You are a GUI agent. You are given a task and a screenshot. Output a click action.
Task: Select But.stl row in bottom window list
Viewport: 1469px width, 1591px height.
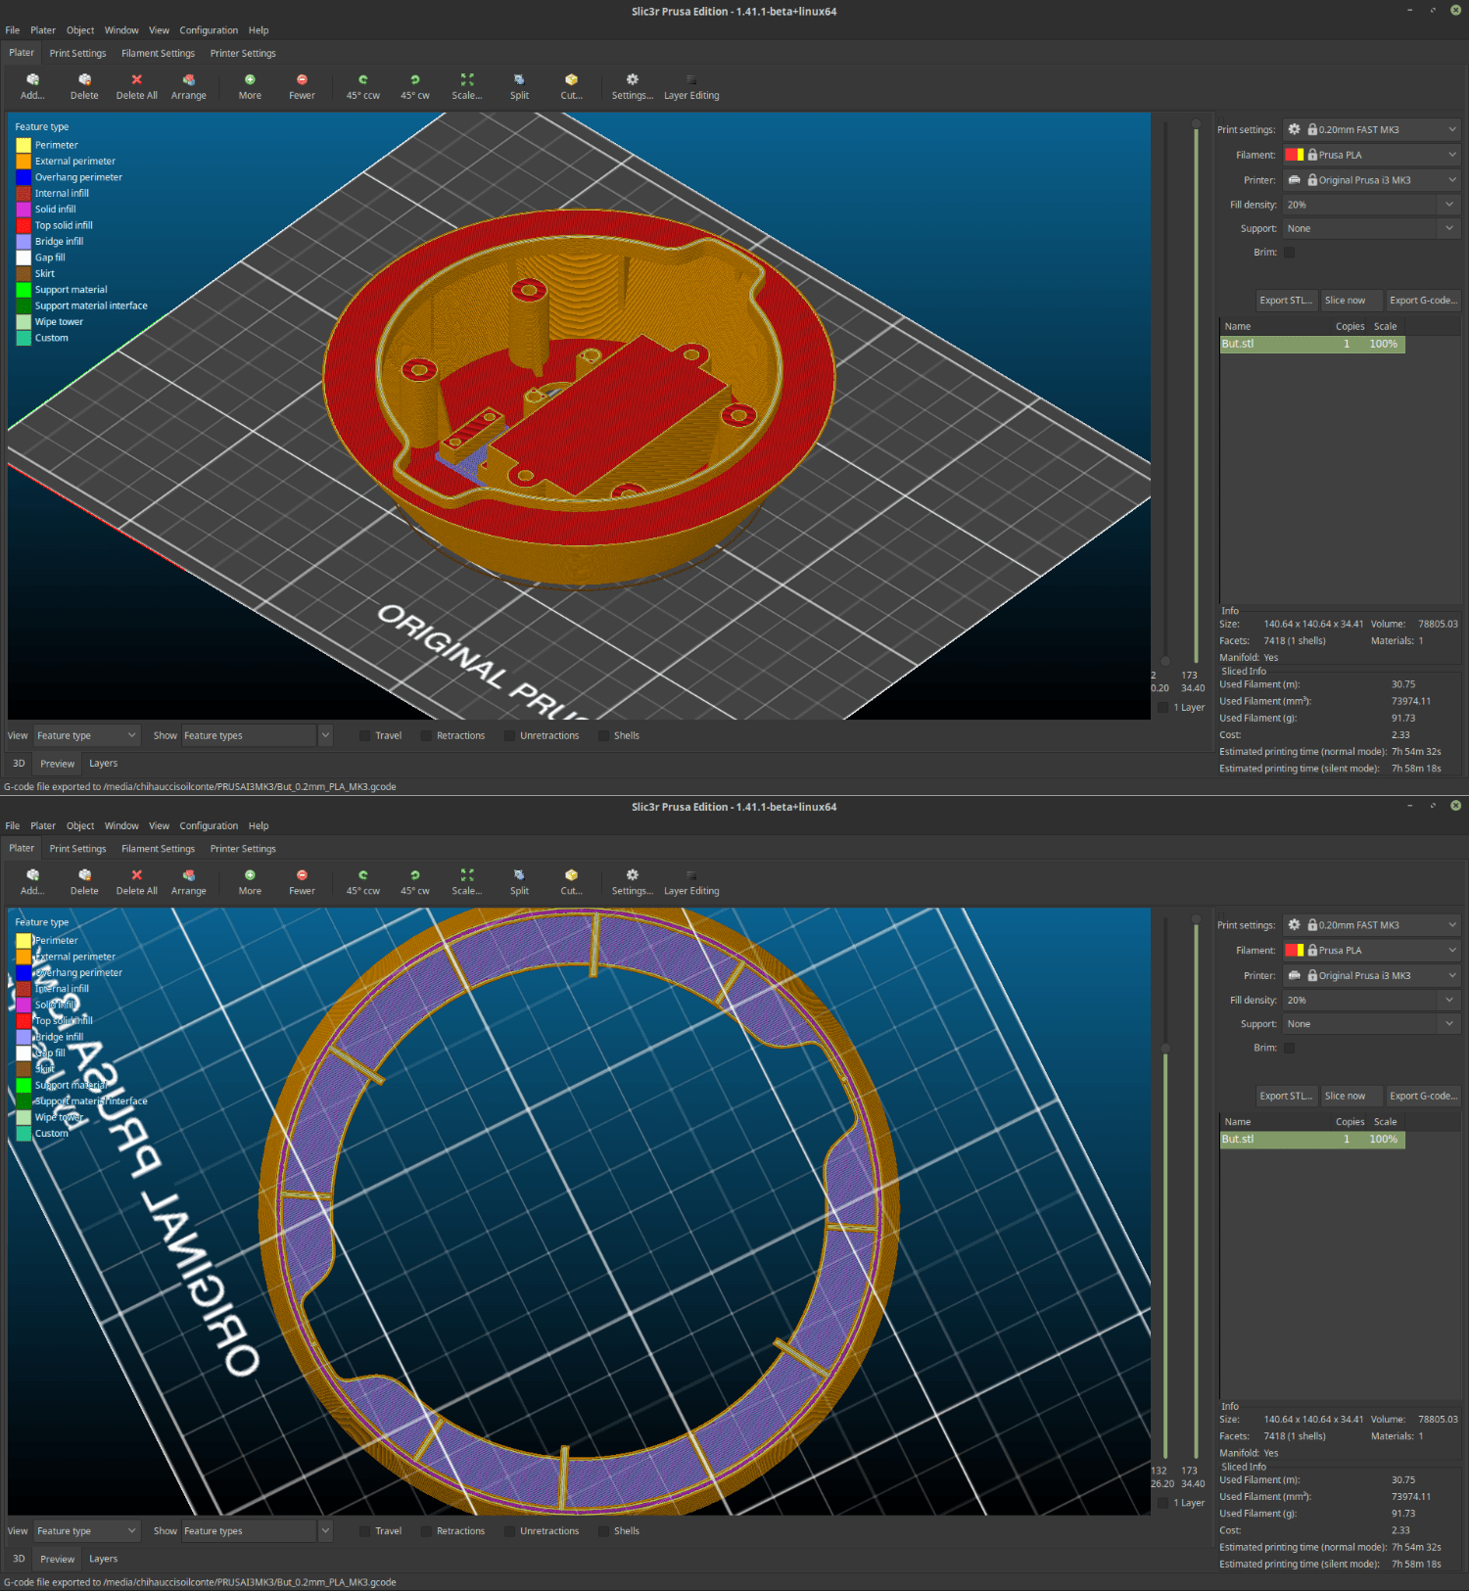pyautogui.click(x=1312, y=1139)
